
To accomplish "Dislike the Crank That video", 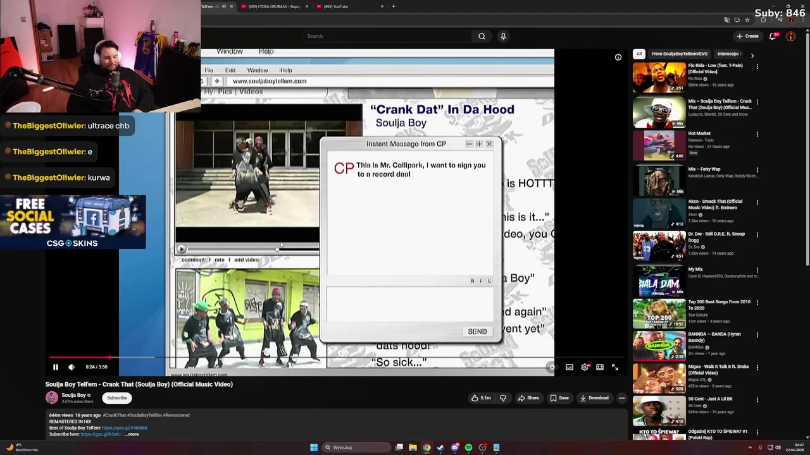I will 503,398.
